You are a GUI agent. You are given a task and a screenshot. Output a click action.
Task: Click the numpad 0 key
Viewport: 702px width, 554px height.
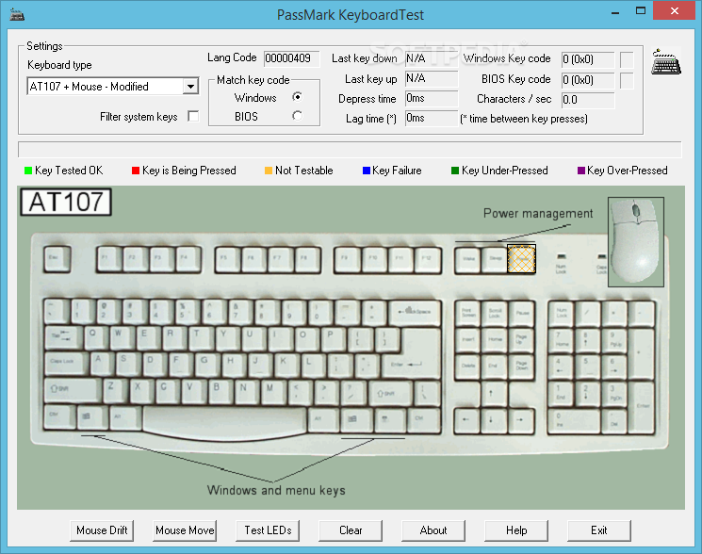coord(575,420)
